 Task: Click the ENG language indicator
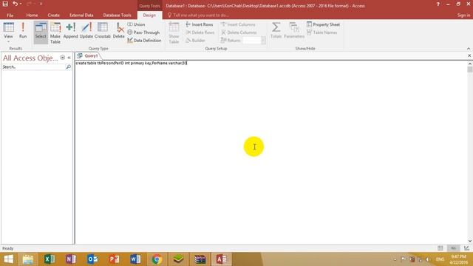pyautogui.click(x=440, y=259)
